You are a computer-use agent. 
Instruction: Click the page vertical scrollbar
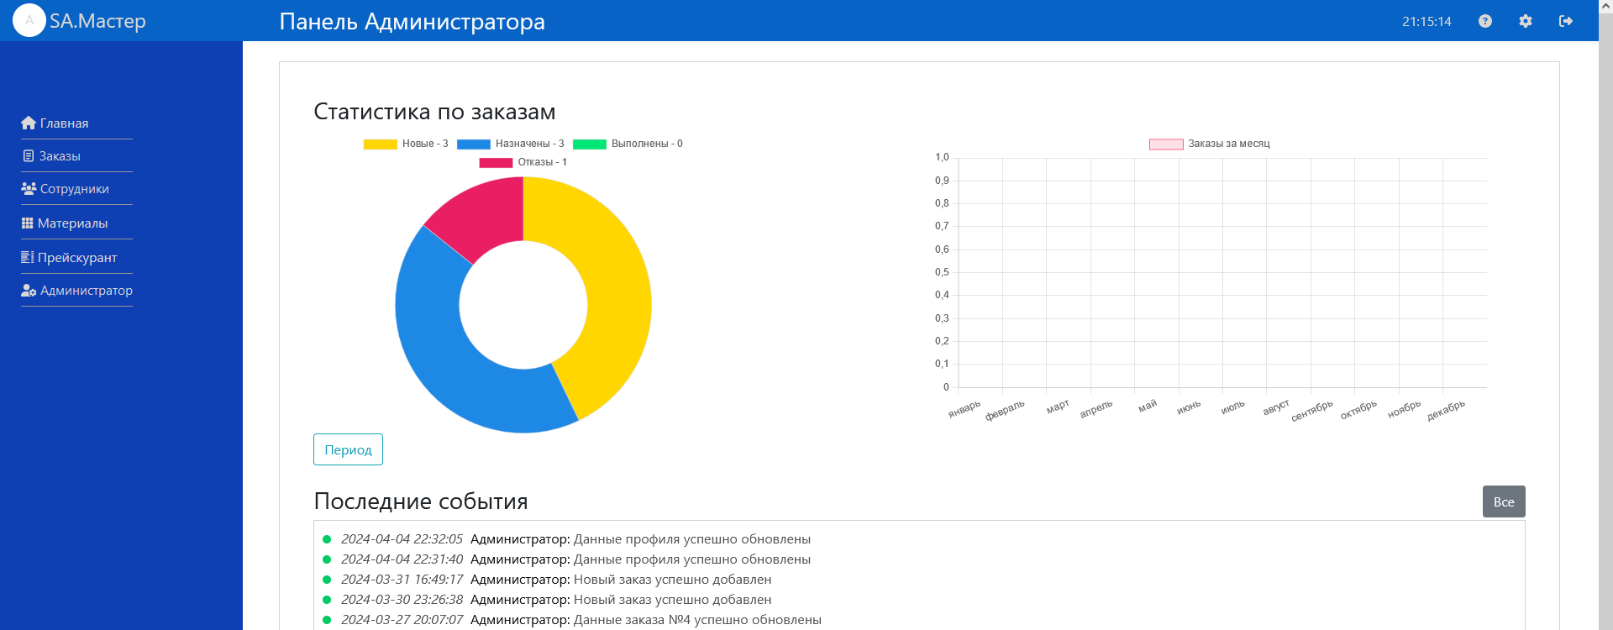tap(1605, 315)
